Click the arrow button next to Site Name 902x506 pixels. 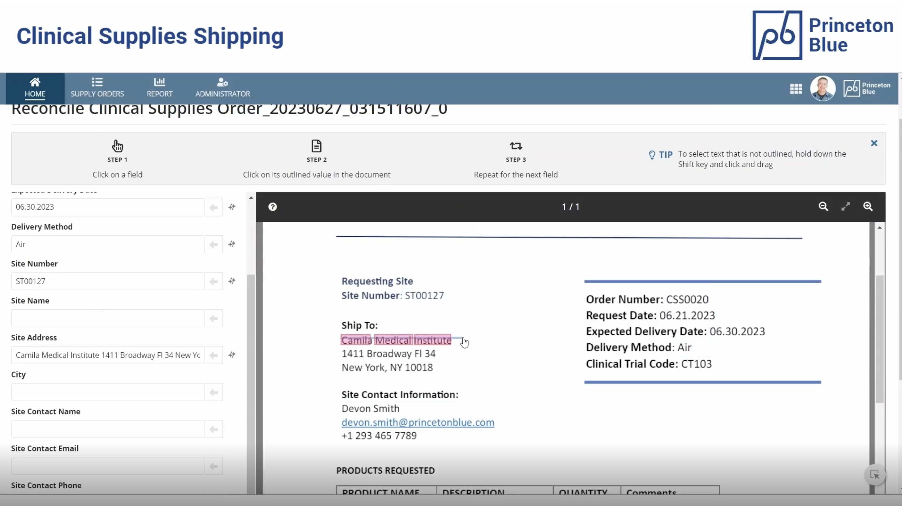[x=214, y=319]
